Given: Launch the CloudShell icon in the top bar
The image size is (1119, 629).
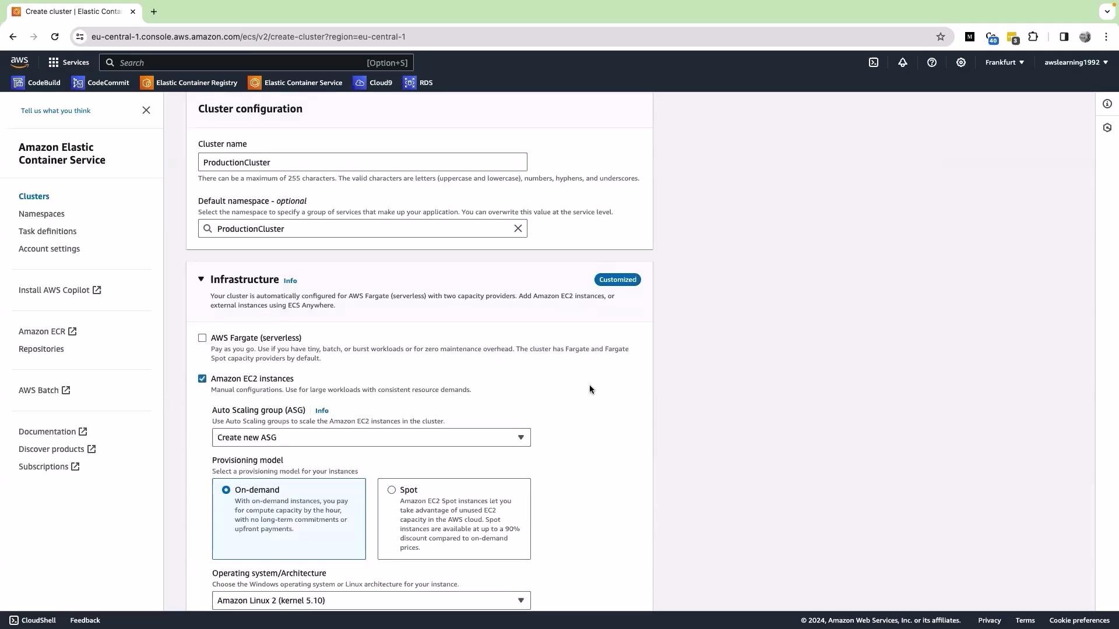Looking at the screenshot, I should coord(874,62).
